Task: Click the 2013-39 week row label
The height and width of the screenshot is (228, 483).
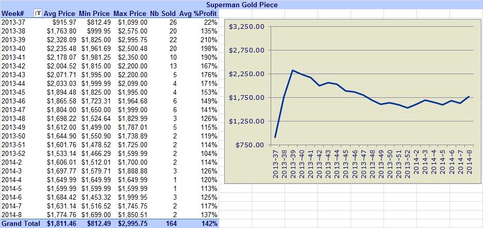Action: tap(12, 40)
